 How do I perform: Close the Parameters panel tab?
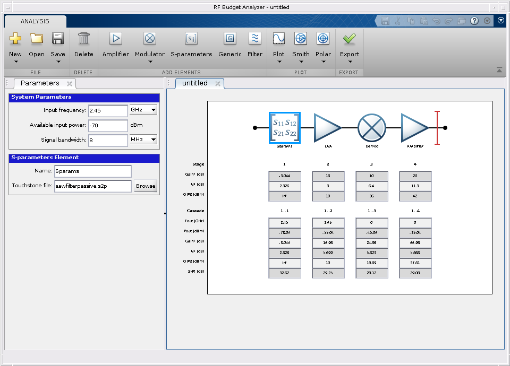click(x=70, y=84)
